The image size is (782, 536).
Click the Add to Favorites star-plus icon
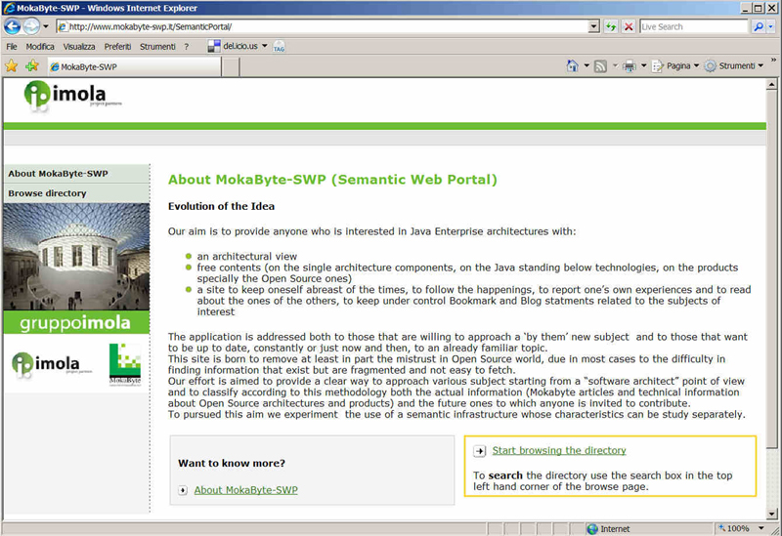(x=32, y=65)
